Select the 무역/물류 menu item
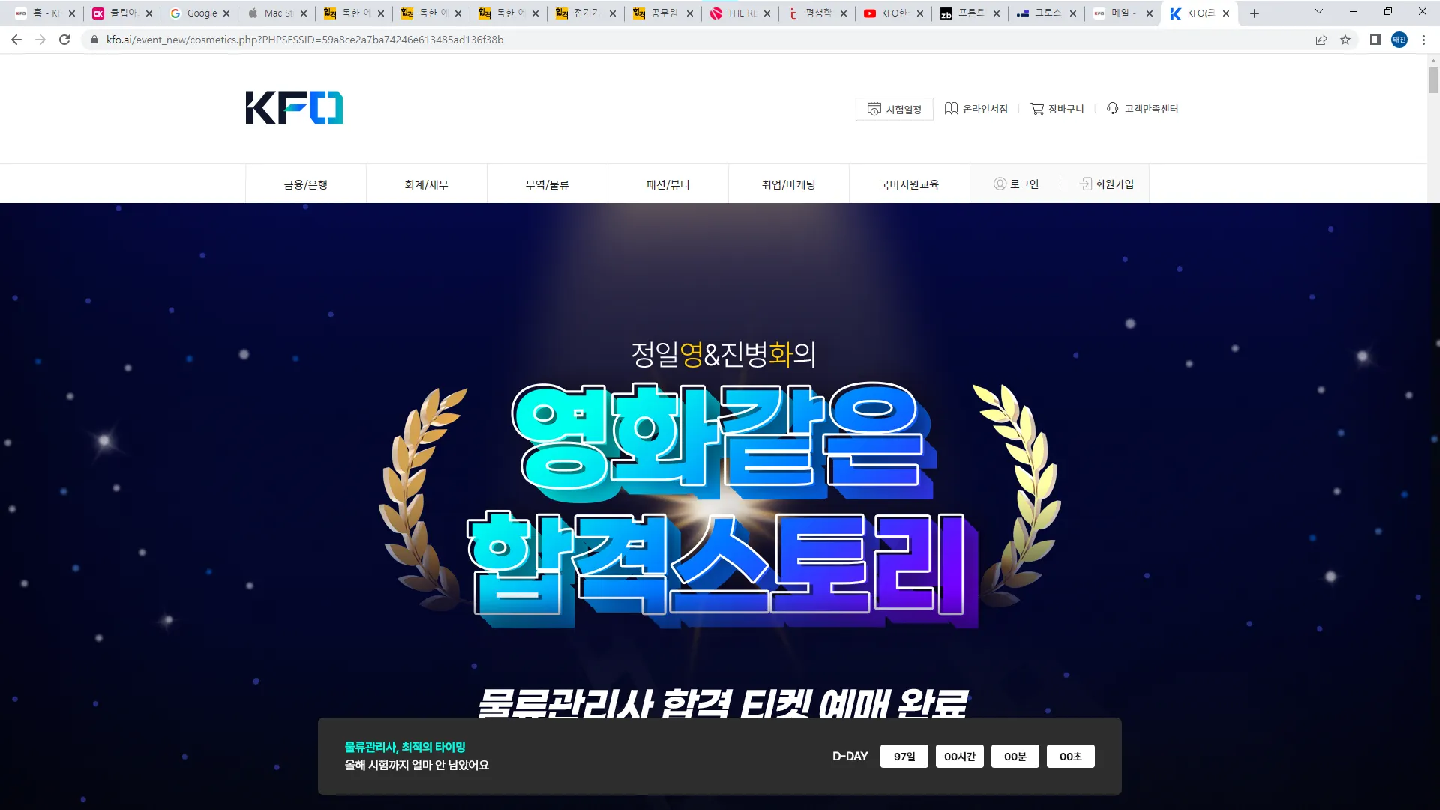The height and width of the screenshot is (810, 1440). point(547,184)
